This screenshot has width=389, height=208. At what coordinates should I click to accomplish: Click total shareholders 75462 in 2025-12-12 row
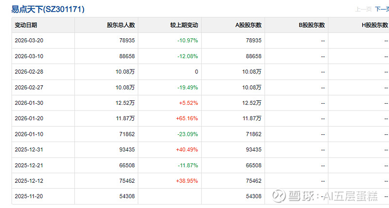click(x=127, y=181)
